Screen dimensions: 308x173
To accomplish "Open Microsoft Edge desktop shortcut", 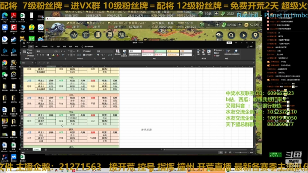I will click(x=5, y=17).
